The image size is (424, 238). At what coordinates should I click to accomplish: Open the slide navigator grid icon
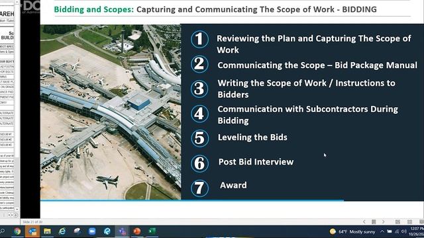374,222
